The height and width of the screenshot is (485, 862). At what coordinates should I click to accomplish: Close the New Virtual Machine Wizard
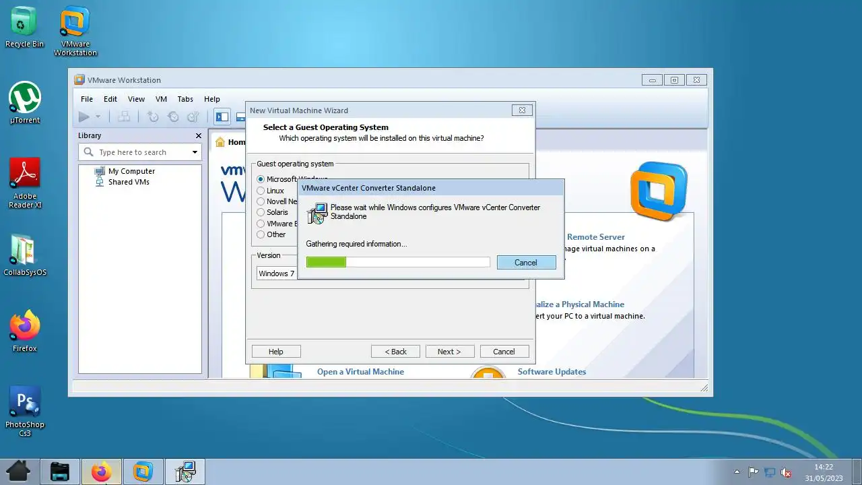click(522, 110)
